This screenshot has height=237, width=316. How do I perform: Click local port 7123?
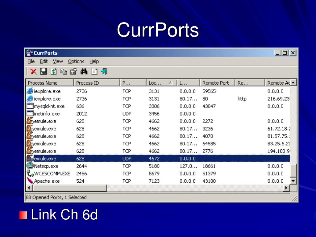click(154, 181)
